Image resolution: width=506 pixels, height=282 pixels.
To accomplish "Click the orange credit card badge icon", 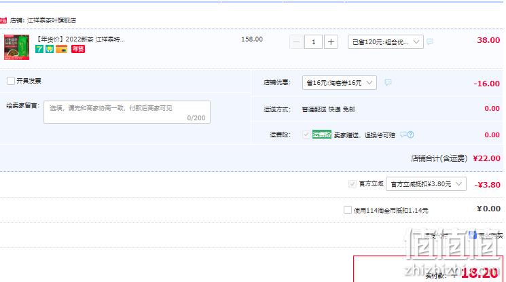I will pyautogui.click(x=62, y=49).
